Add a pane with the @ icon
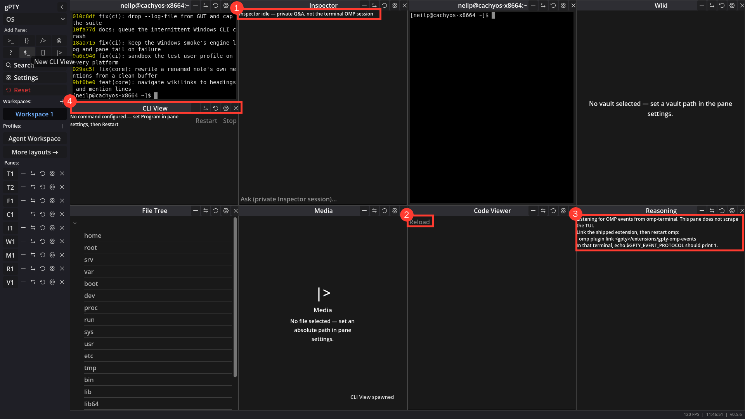The height and width of the screenshot is (419, 745). (59, 41)
